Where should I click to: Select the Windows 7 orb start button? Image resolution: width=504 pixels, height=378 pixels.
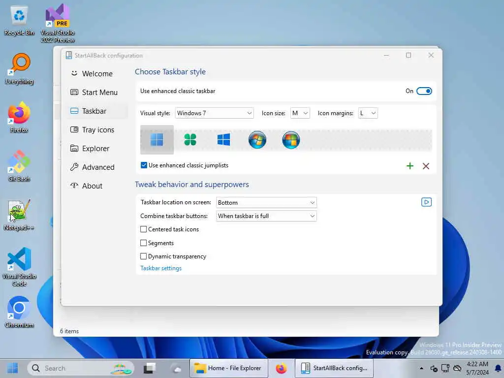[257, 140]
